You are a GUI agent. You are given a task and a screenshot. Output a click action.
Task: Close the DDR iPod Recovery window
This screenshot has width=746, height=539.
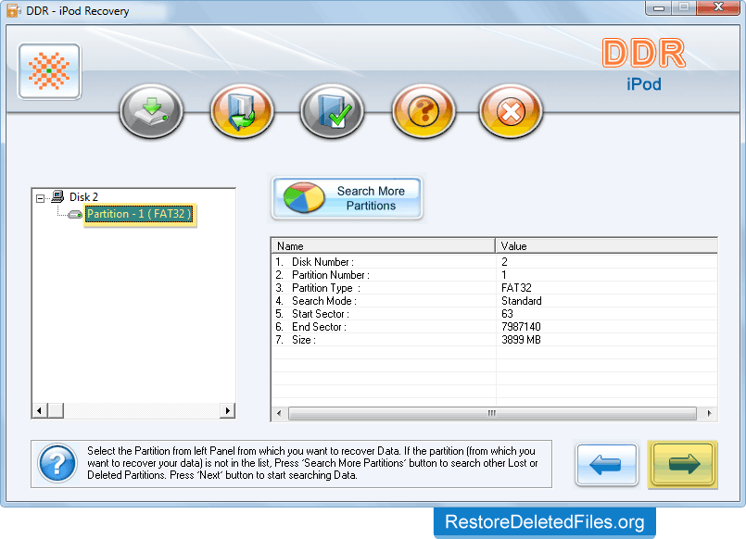coord(718,7)
